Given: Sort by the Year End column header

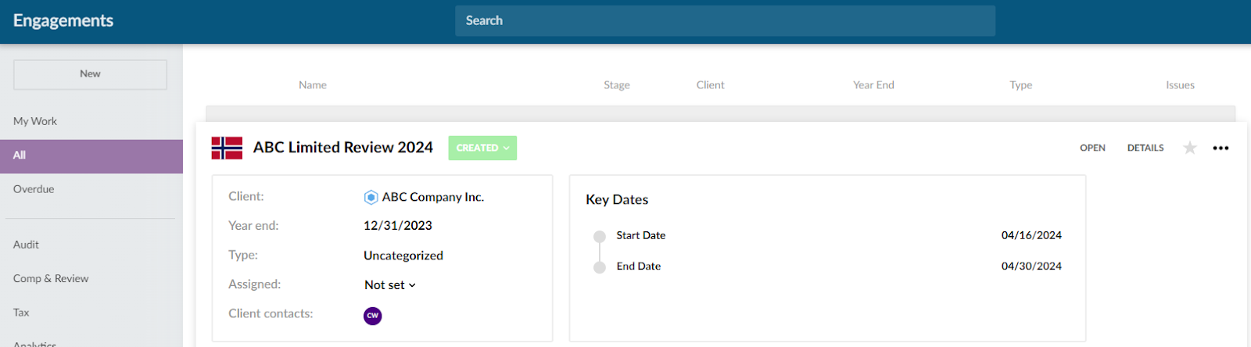Looking at the screenshot, I should pyautogui.click(x=873, y=85).
